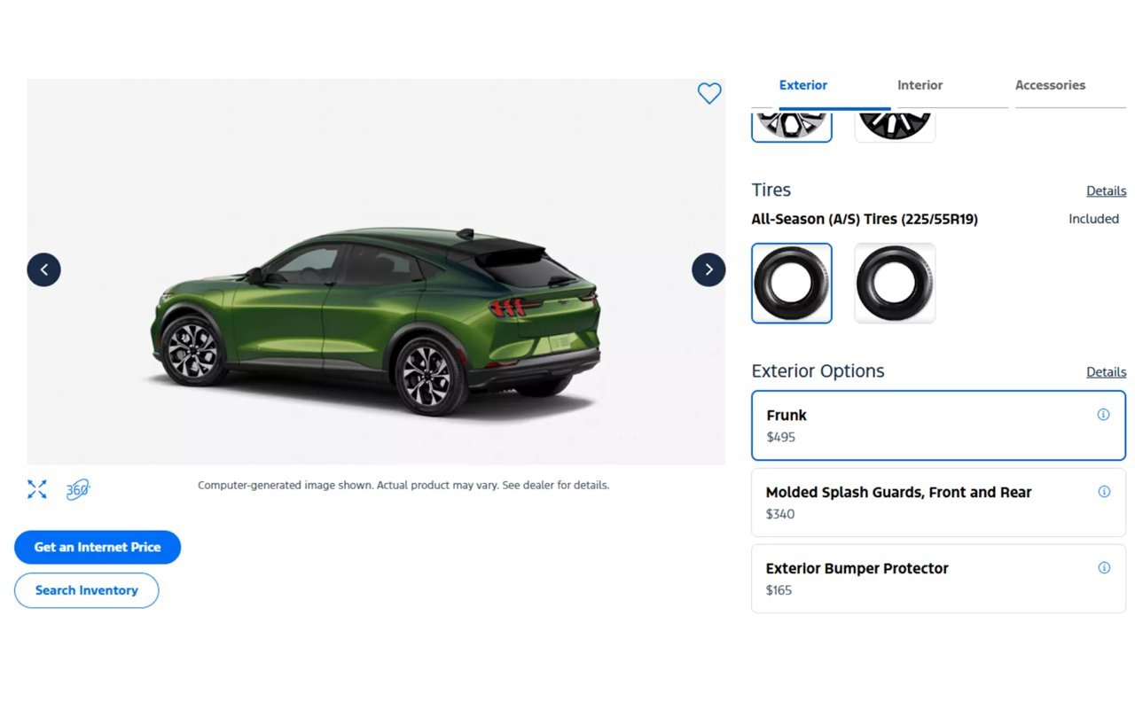
Task: Open info icon for Molded Splash Guards
Action: pos(1104,492)
